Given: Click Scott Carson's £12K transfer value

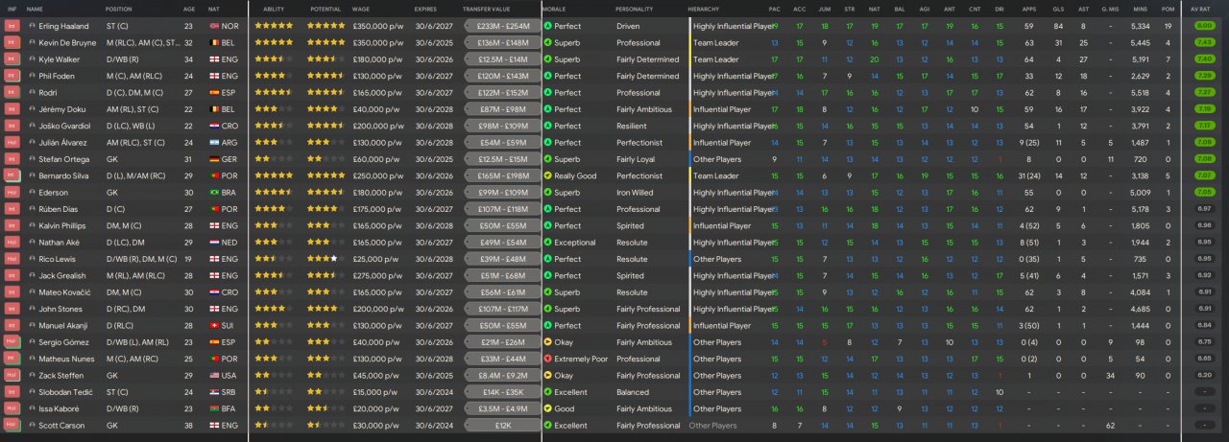Looking at the screenshot, I should [x=502, y=427].
